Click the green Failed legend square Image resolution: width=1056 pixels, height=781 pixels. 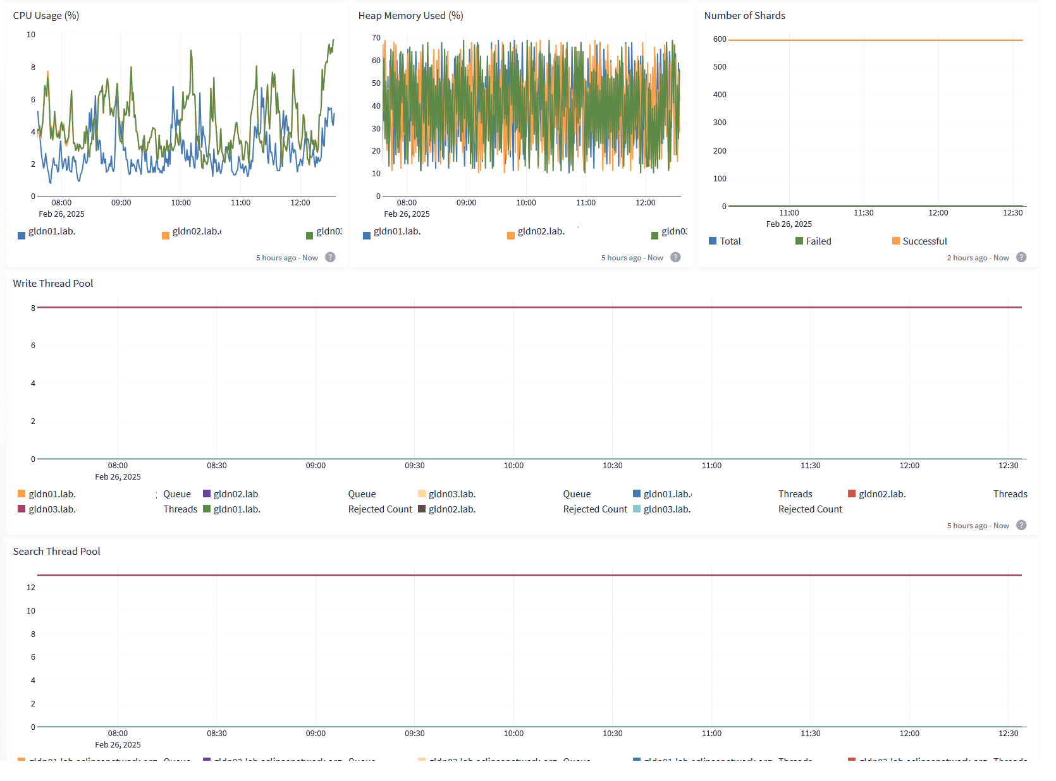(797, 241)
